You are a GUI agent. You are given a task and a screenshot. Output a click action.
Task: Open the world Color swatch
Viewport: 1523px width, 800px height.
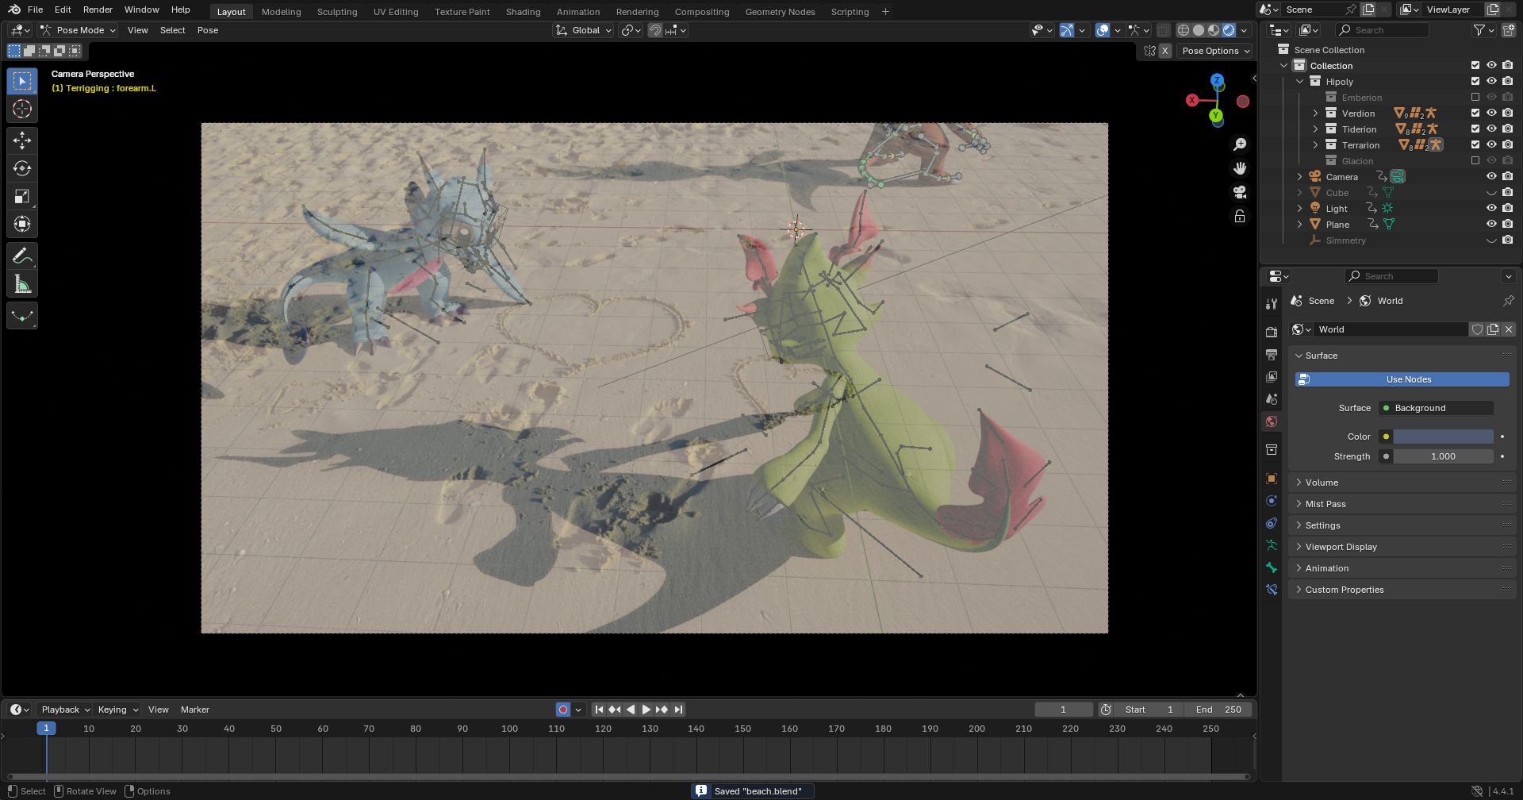[x=1443, y=437]
